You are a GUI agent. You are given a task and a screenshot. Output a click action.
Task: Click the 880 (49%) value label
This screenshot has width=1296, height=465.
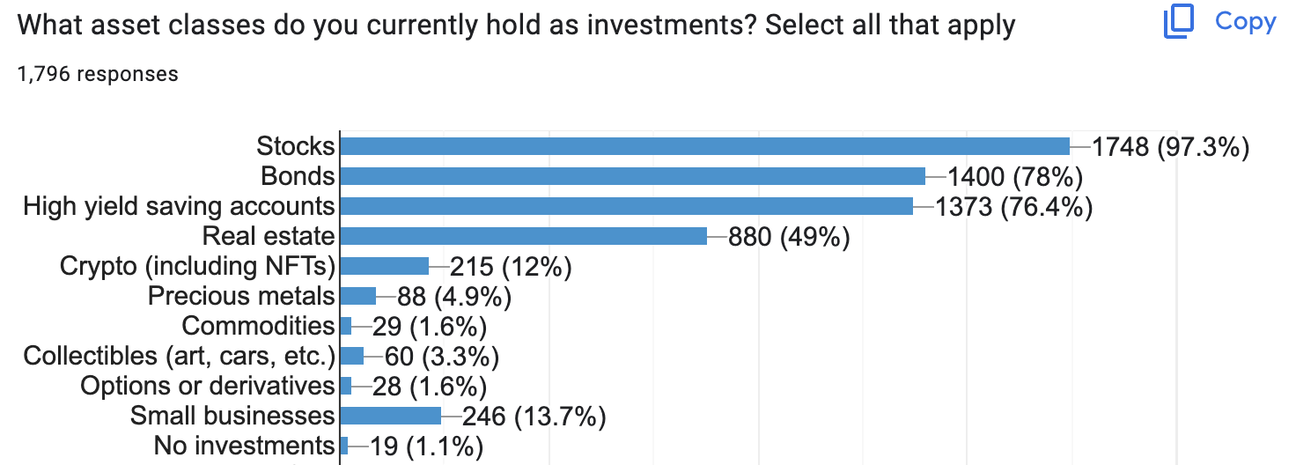(x=789, y=237)
